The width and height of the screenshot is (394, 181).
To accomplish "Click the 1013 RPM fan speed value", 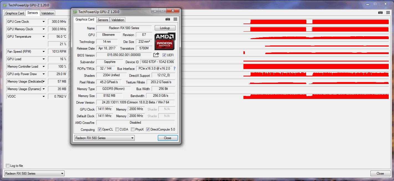I will pos(58,52).
